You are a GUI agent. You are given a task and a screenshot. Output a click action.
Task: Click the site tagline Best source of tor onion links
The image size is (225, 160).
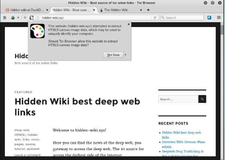36,63
